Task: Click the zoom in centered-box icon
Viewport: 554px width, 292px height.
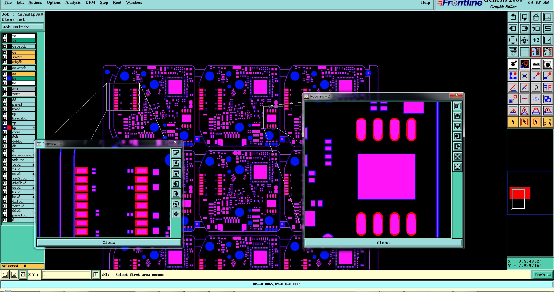Action: pos(525,40)
